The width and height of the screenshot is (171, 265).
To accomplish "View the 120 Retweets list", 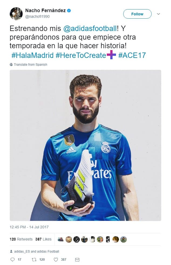I will pyautogui.click(x=21, y=239).
